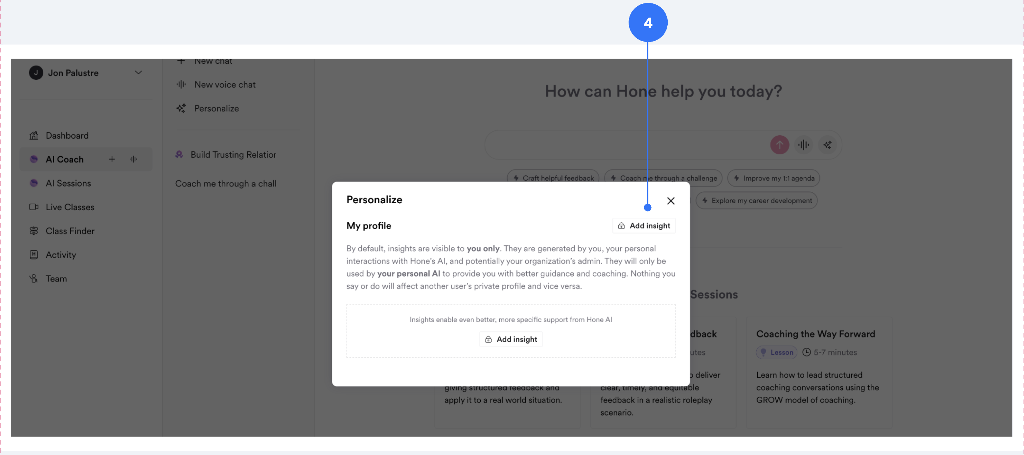Open the Activity page
Viewport: 1024px width, 455px height.
(60, 255)
